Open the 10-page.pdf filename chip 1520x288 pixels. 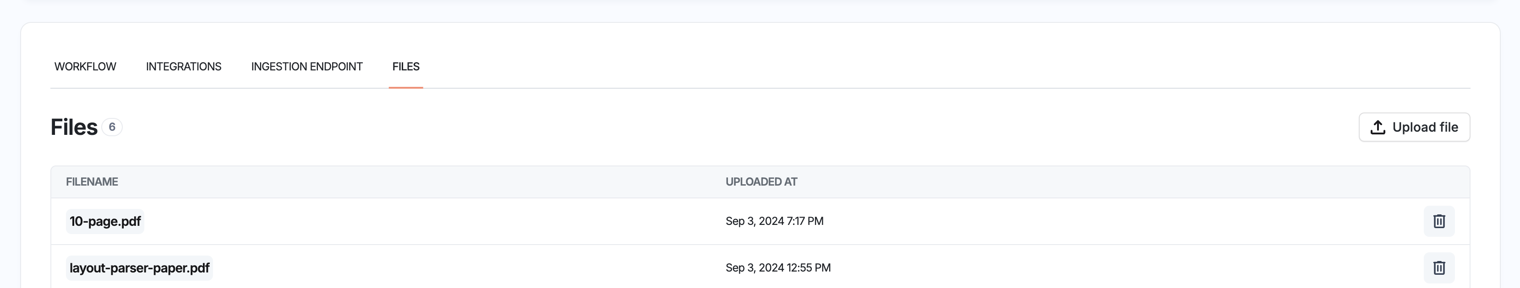click(x=105, y=221)
